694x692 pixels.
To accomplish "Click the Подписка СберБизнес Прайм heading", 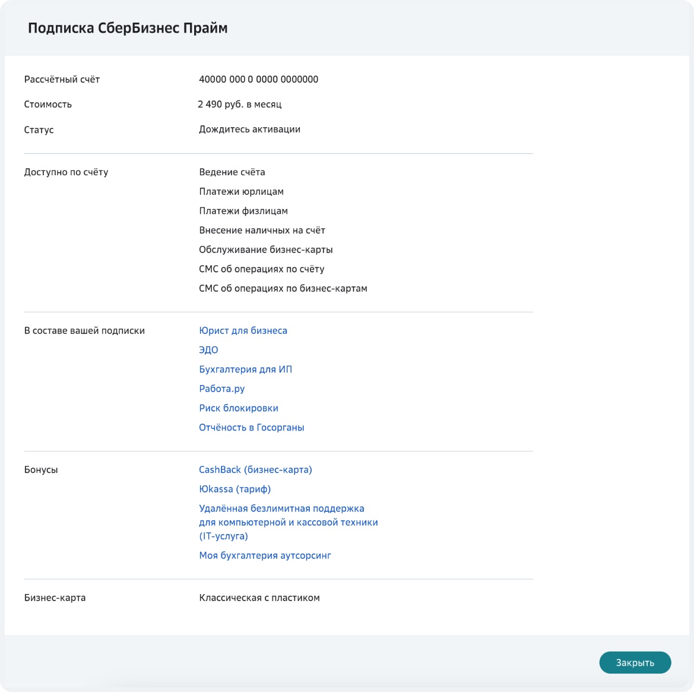I will [x=128, y=28].
